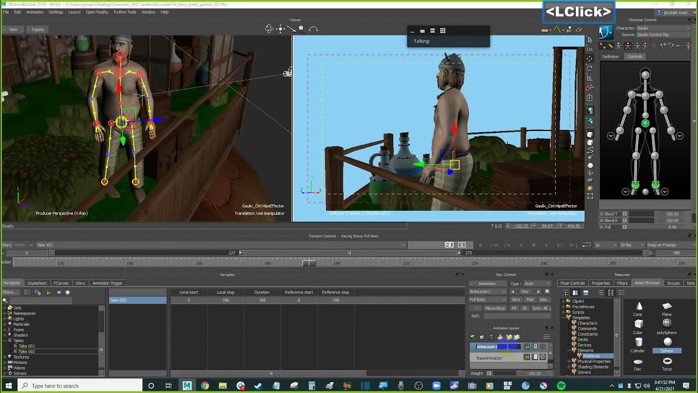The image size is (698, 393).
Task: Activate the Scale tool in viewer toolbar
Action: 590,78
